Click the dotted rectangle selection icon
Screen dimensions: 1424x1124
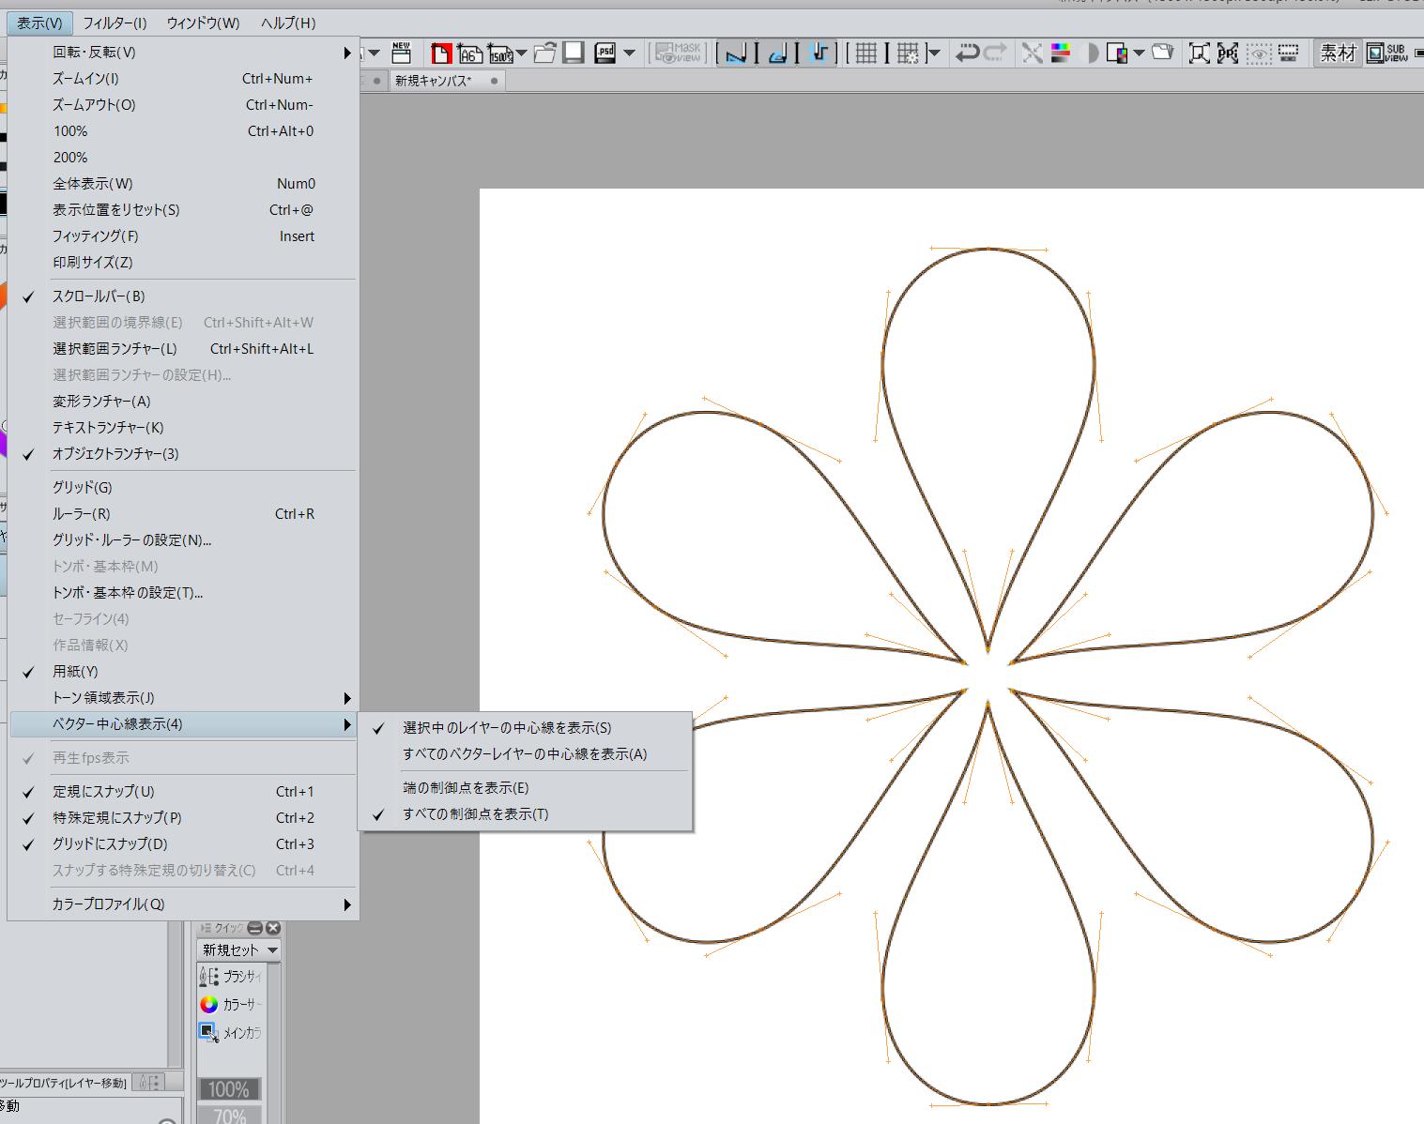click(1288, 53)
